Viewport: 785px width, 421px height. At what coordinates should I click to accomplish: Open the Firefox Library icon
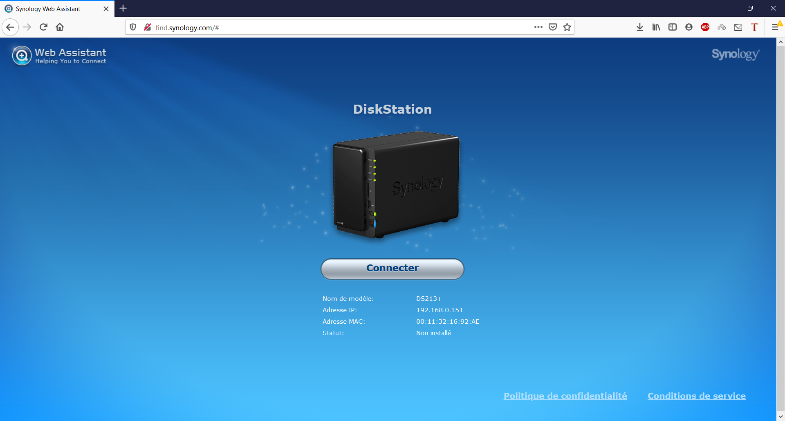click(656, 27)
